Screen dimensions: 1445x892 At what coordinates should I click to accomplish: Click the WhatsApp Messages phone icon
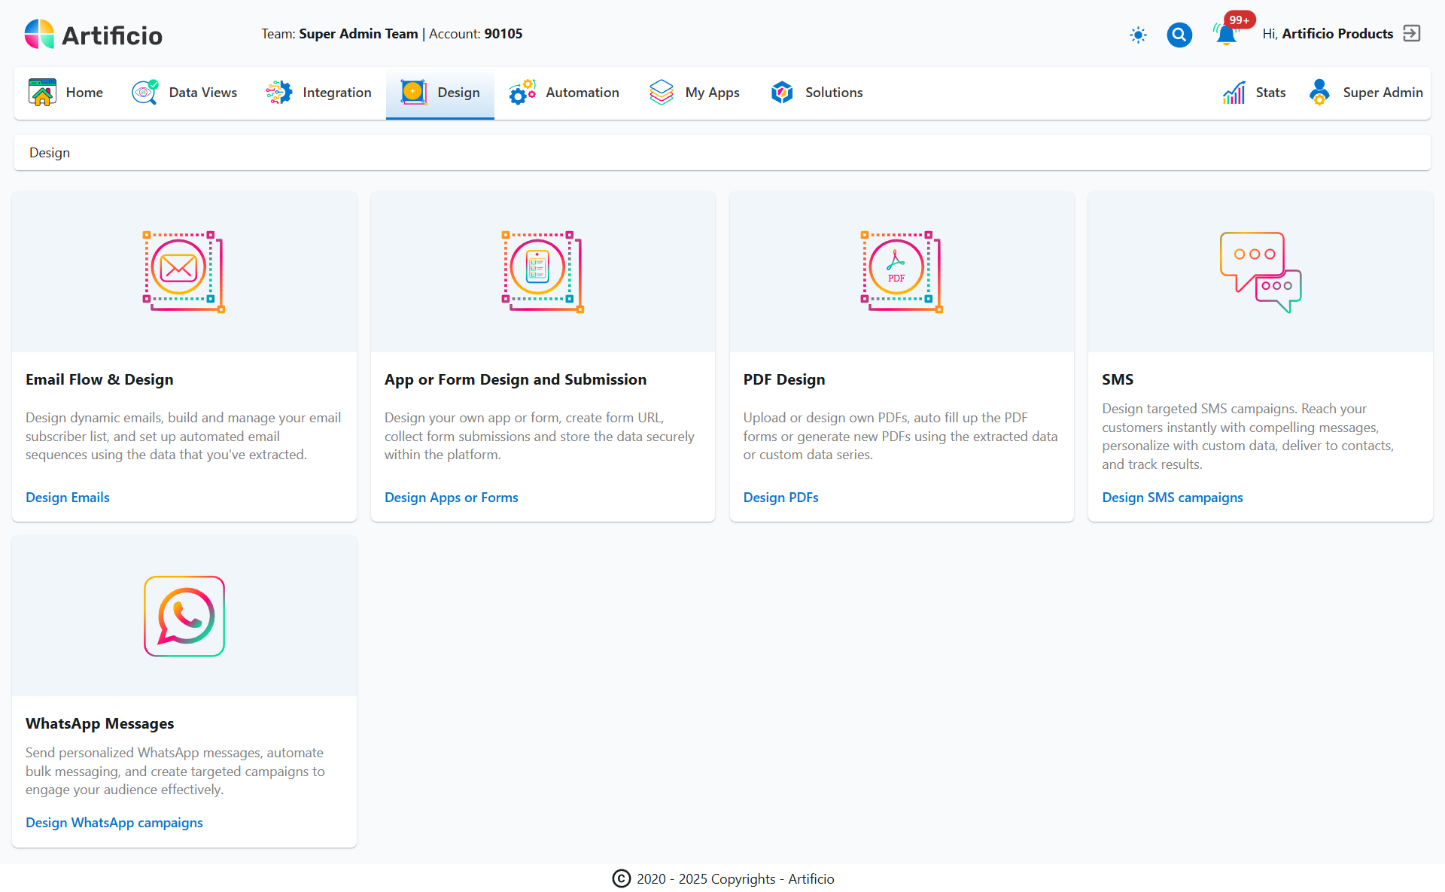[184, 616]
